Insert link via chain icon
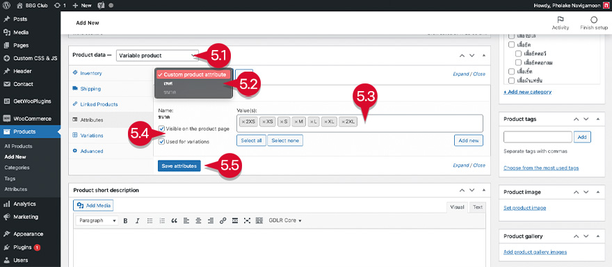Image resolution: width=612 pixels, height=267 pixels. (x=223, y=220)
